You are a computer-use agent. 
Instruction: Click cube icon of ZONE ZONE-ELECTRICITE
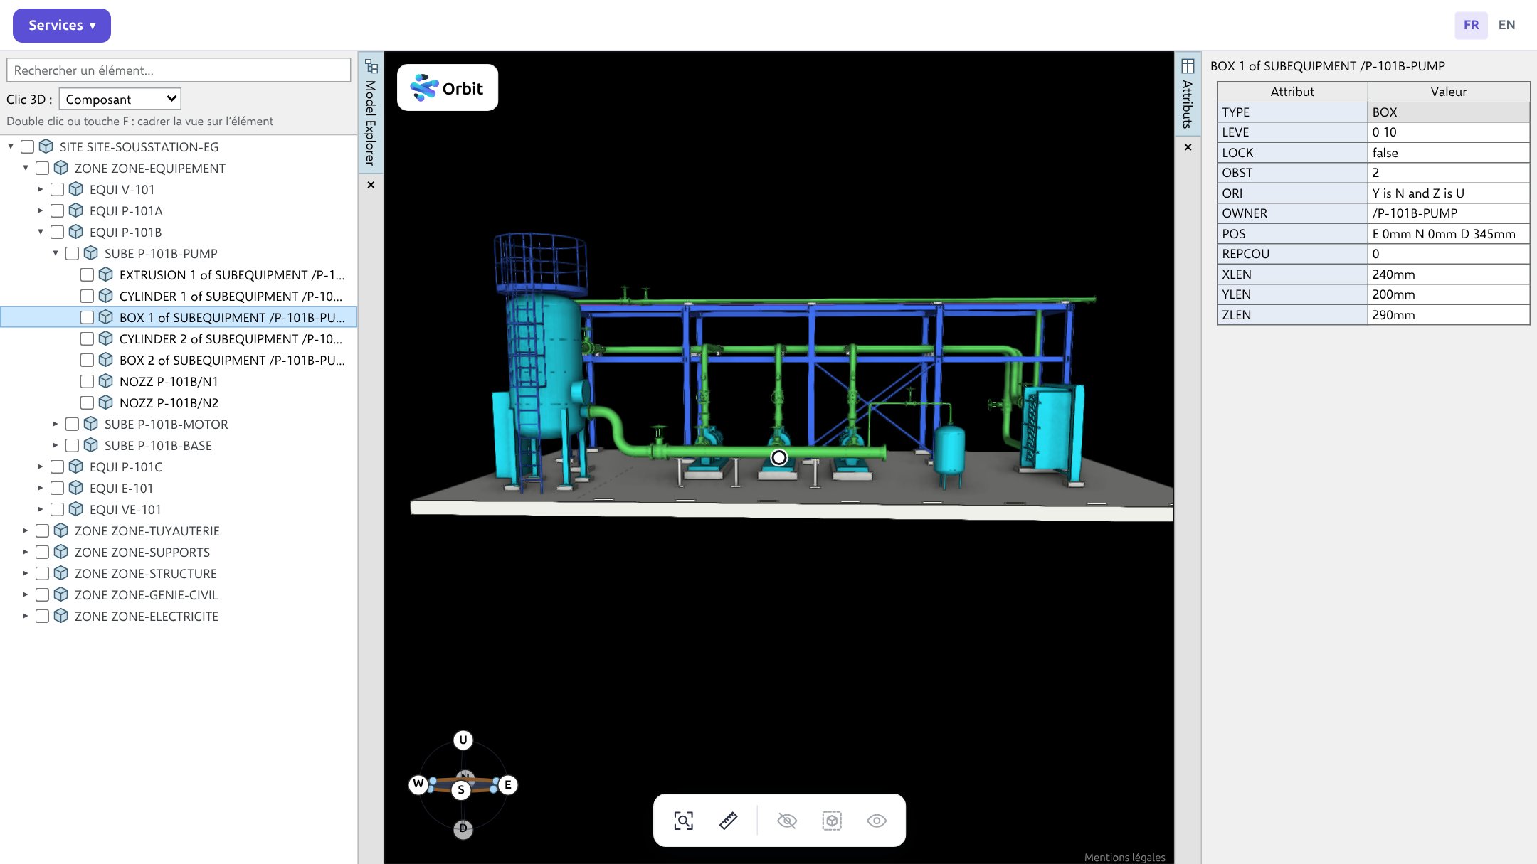point(61,616)
